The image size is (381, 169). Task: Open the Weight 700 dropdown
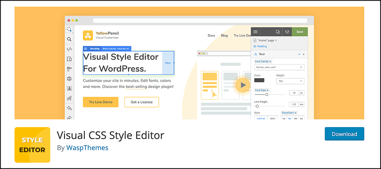[x=290, y=81]
